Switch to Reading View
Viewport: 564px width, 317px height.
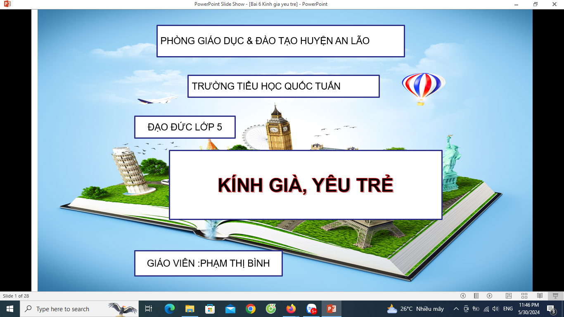pos(540,296)
